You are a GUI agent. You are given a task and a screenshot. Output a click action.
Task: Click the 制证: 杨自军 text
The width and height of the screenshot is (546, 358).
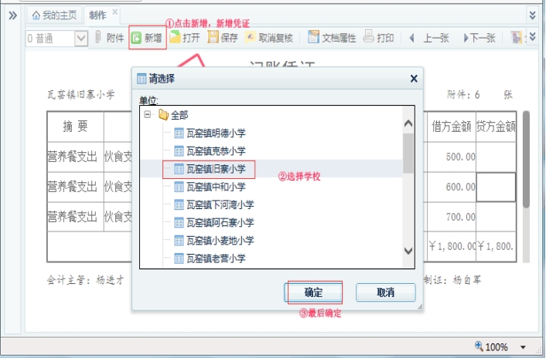pos(452,280)
